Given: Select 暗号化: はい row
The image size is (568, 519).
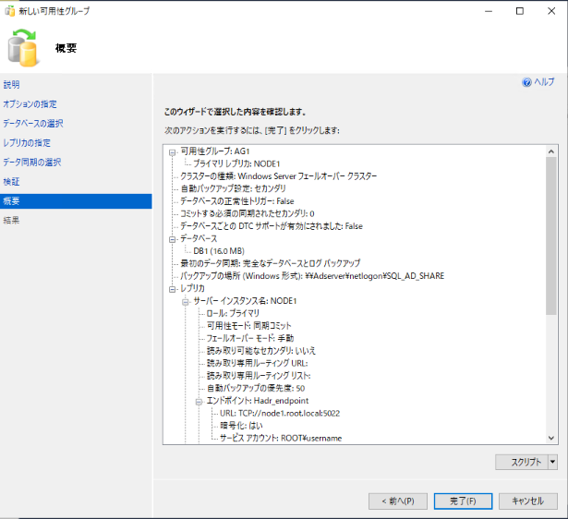Looking at the screenshot, I should point(241,426).
